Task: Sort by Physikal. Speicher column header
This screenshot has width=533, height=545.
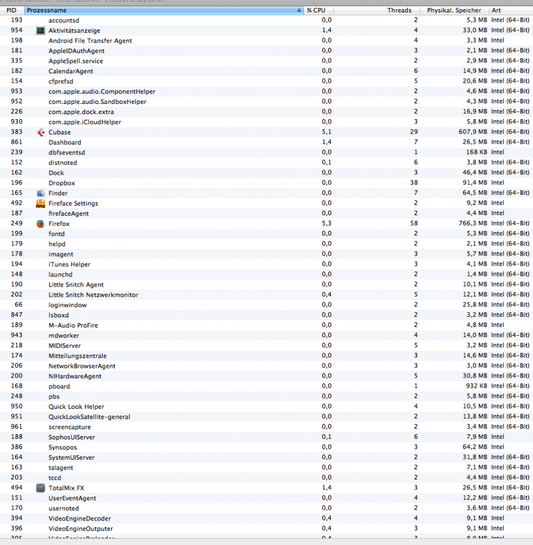Action: point(454,10)
